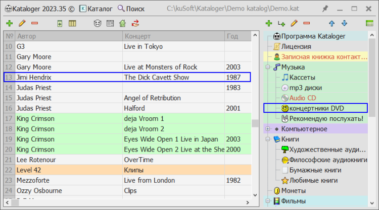Click the Год column header
Image resolution: width=379 pixels, height=210 pixels.
point(238,36)
